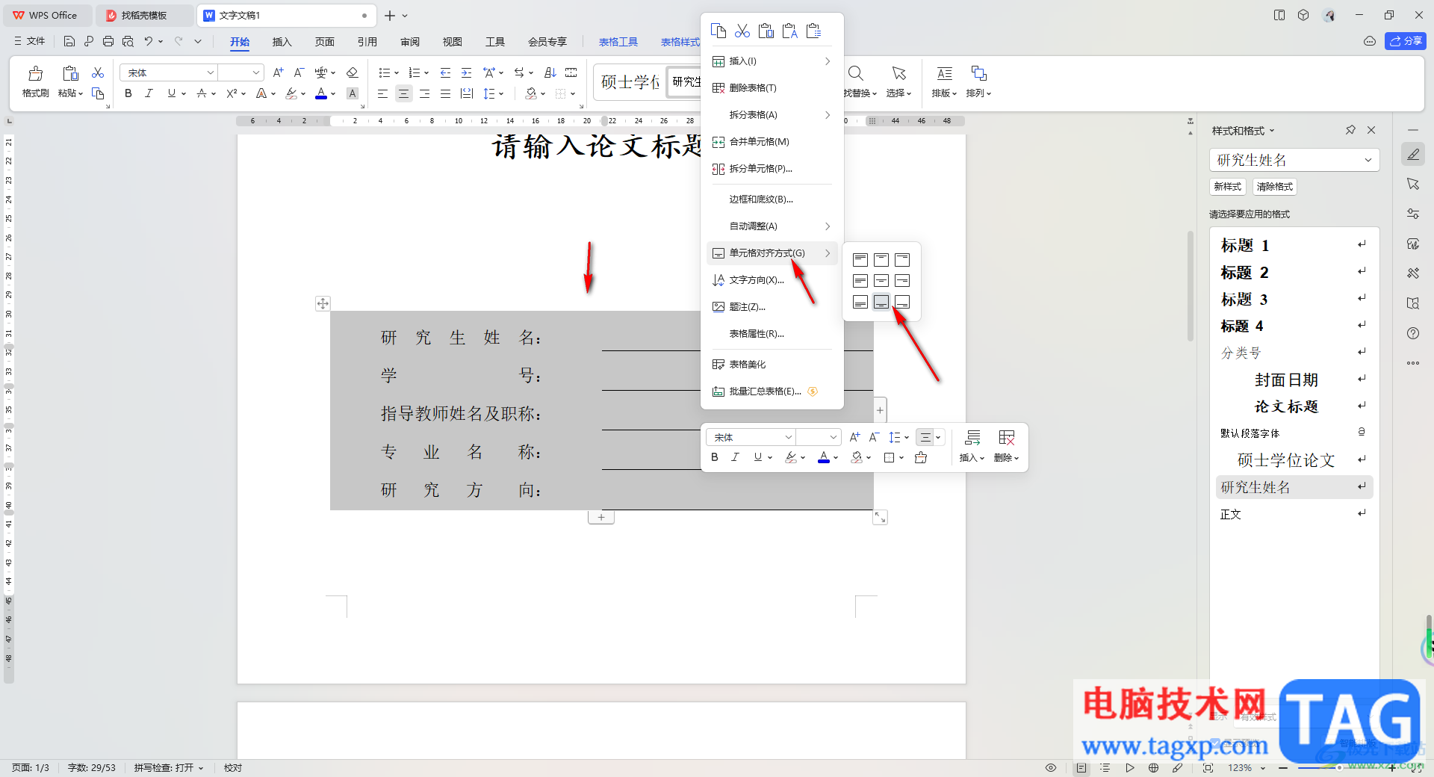The width and height of the screenshot is (1434, 777).
Task: Toggle Italic in the ribbon
Action: pos(149,93)
